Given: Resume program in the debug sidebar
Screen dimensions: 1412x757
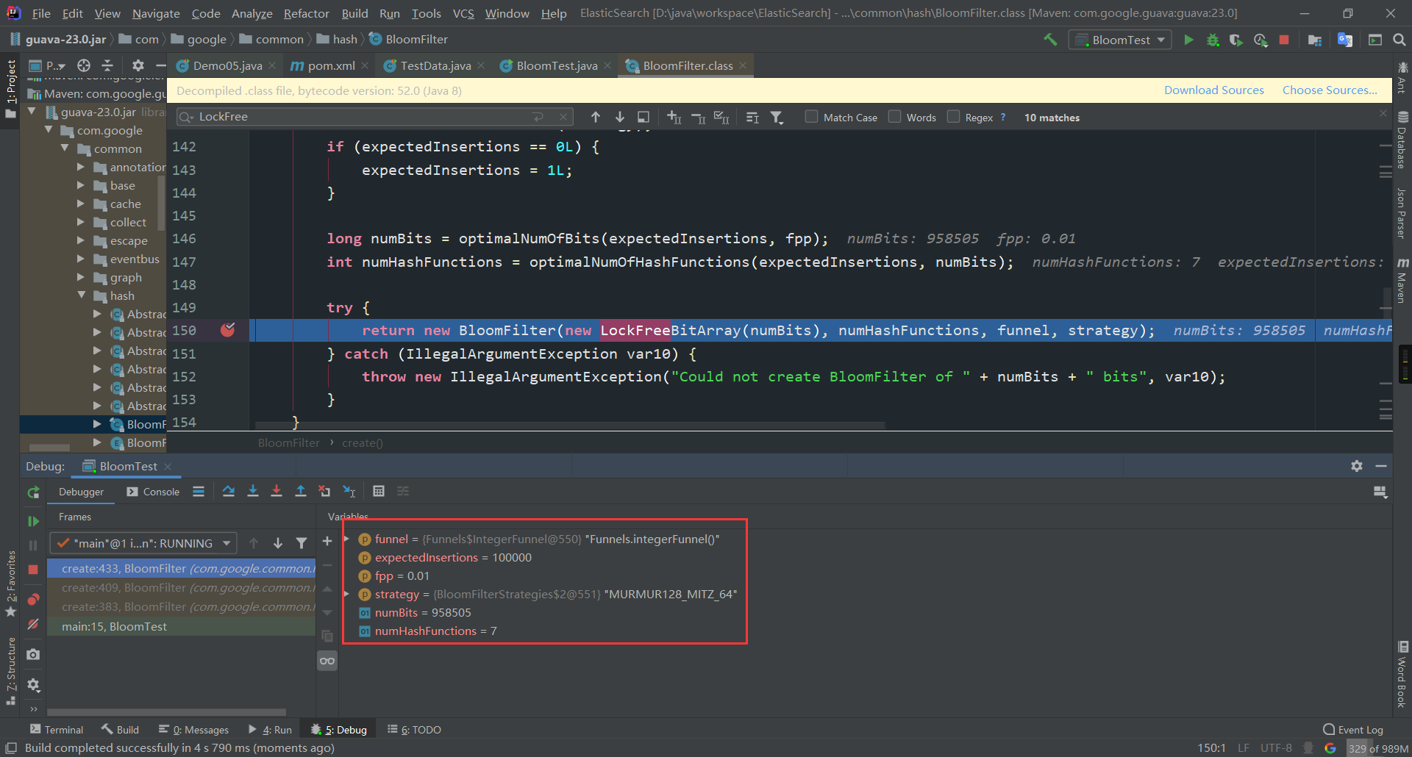Looking at the screenshot, I should tap(33, 521).
